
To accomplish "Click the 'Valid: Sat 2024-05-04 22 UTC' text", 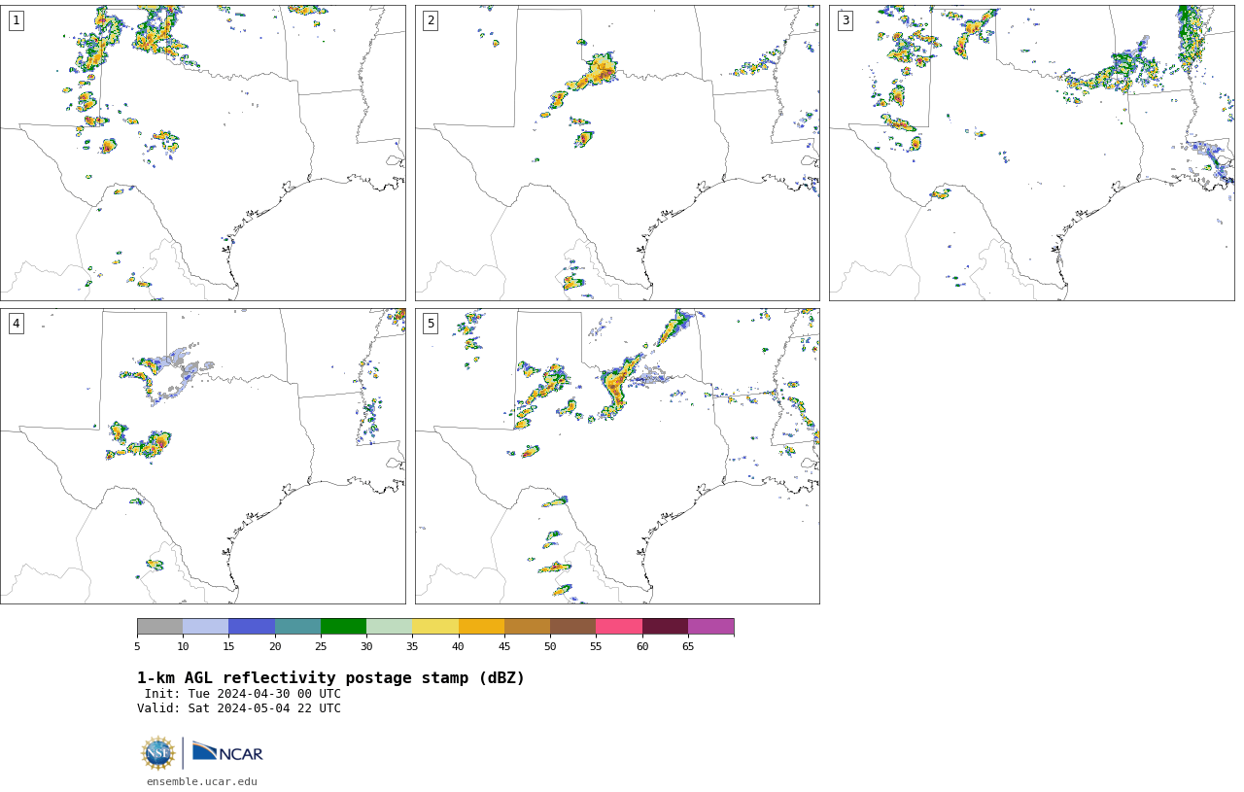I will pos(239,708).
